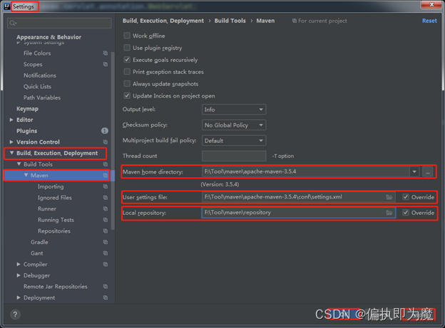Collapse the Maven tree node arrow
The width and height of the screenshot is (445, 328).
26,175
